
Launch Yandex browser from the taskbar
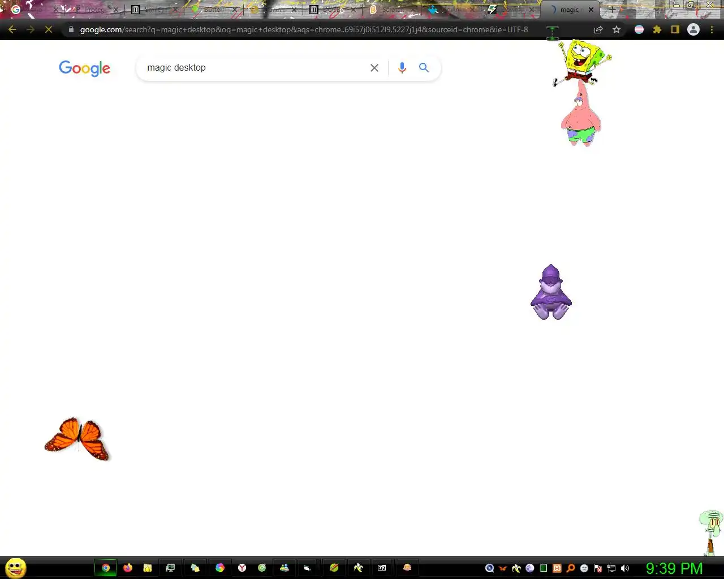[242, 568]
